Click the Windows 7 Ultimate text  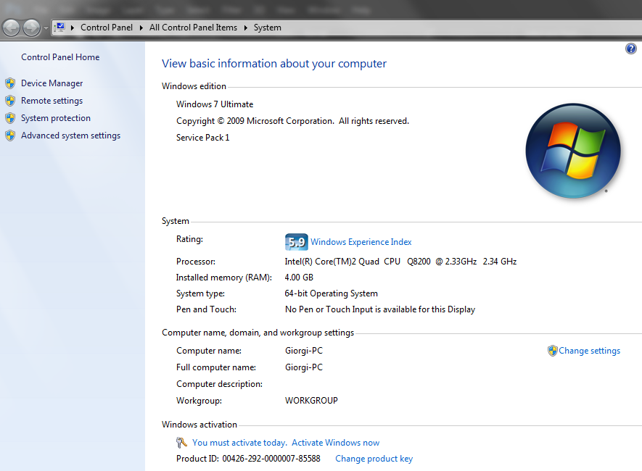[x=215, y=104]
